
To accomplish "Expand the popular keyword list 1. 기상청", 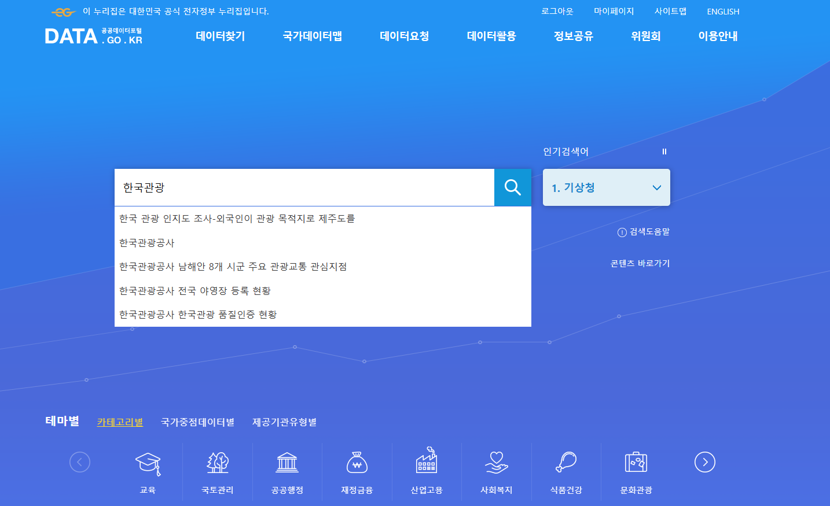I will pyautogui.click(x=606, y=187).
